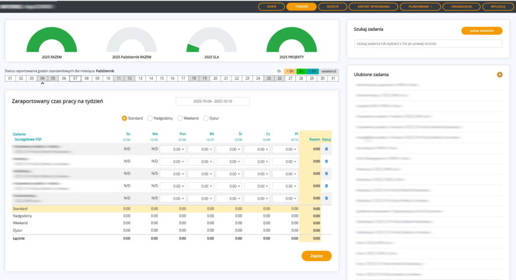516x280 pixels.
Task: Select the Nadgodziny radio option
Action: click(x=150, y=118)
